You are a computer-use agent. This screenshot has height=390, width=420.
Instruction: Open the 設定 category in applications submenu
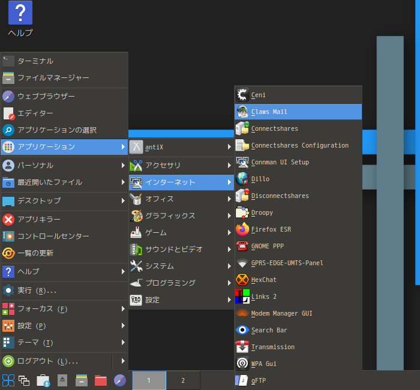[x=181, y=300]
